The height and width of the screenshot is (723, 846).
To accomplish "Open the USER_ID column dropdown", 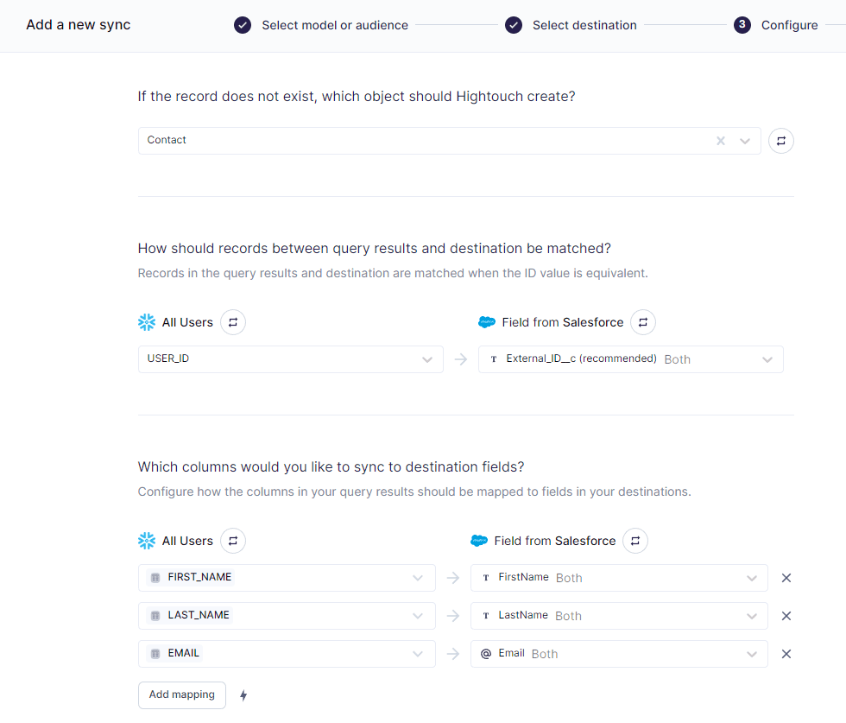I will pos(291,359).
